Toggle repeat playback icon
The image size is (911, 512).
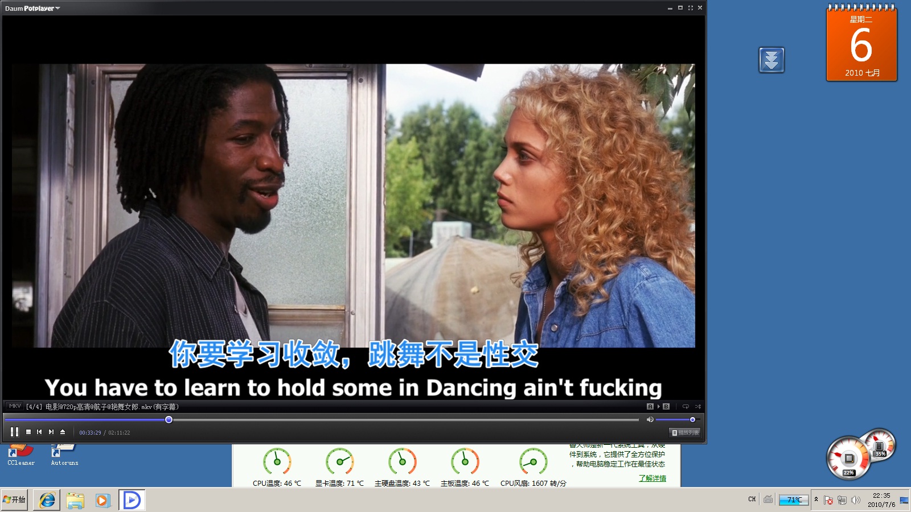tap(686, 407)
